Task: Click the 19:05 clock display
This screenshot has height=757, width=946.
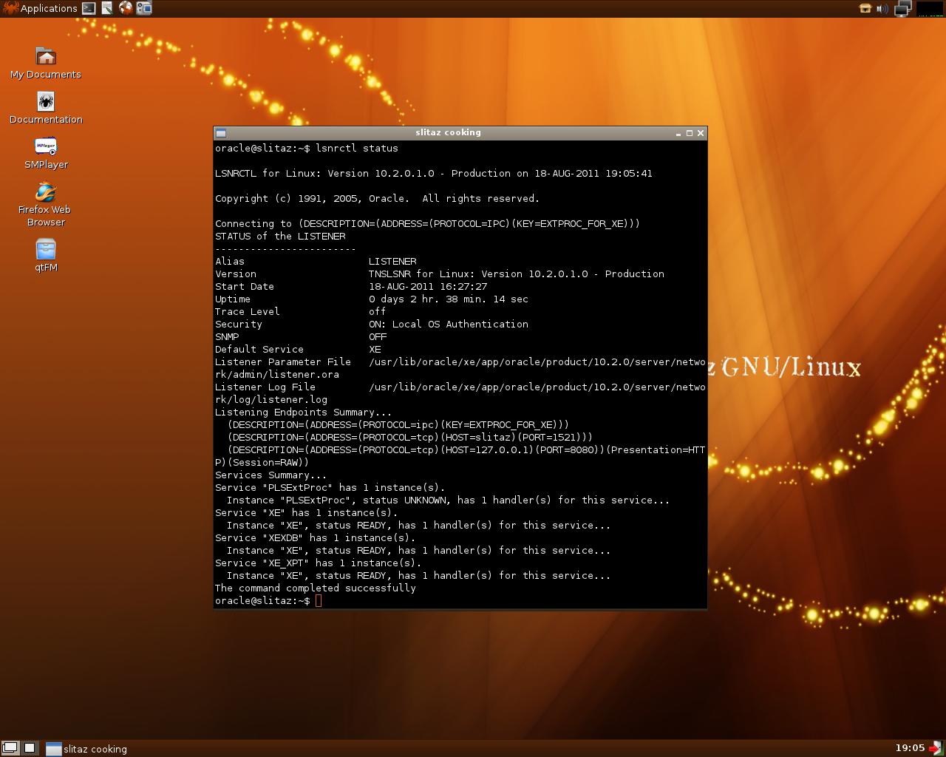Action: [x=911, y=748]
